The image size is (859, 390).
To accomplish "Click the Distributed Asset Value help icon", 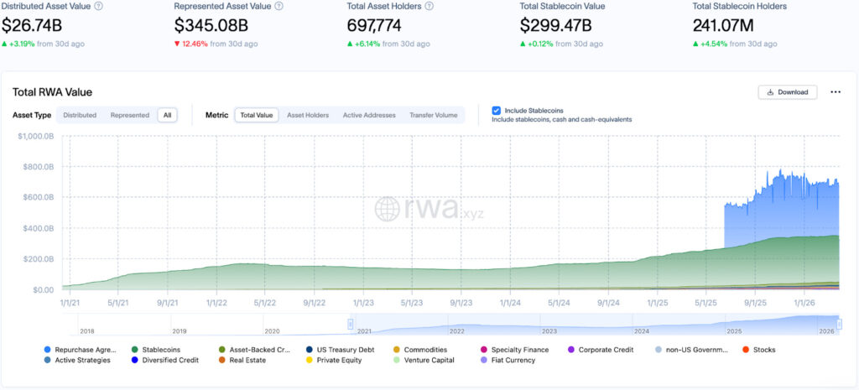I will pyautogui.click(x=98, y=6).
